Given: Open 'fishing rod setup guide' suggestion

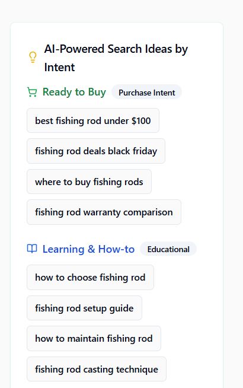Looking at the screenshot, I should click(84, 308).
